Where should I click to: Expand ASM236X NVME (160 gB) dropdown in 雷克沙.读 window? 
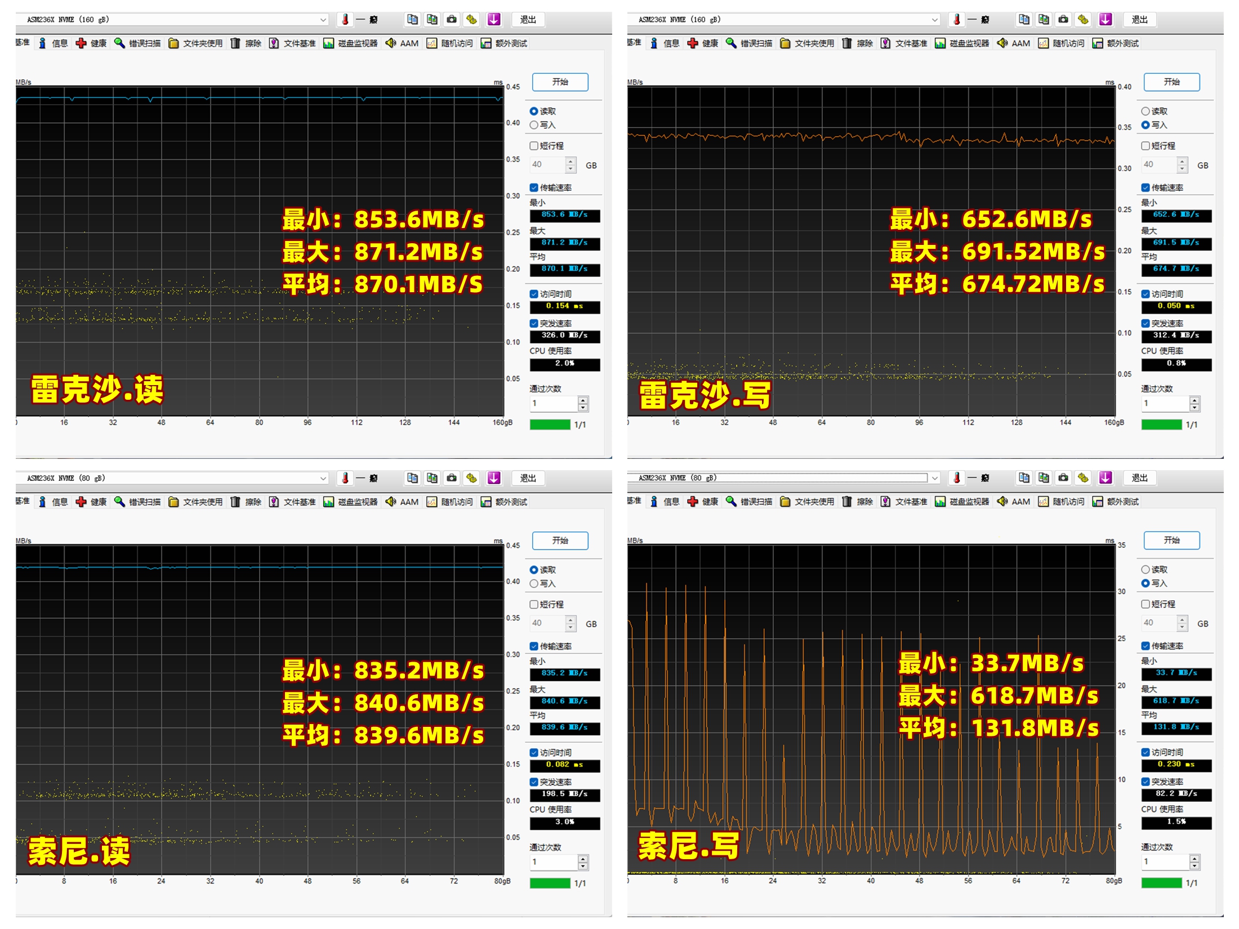coord(323,20)
